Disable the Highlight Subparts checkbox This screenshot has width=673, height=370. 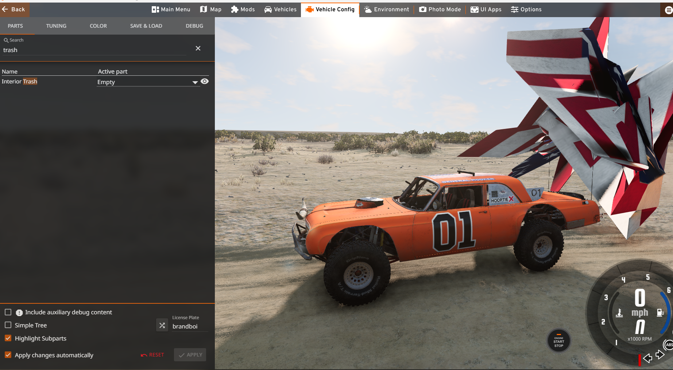[8, 338]
